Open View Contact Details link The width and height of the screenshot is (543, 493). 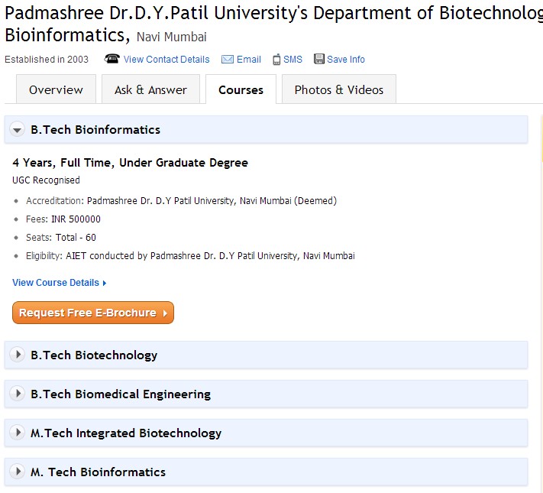(x=166, y=60)
